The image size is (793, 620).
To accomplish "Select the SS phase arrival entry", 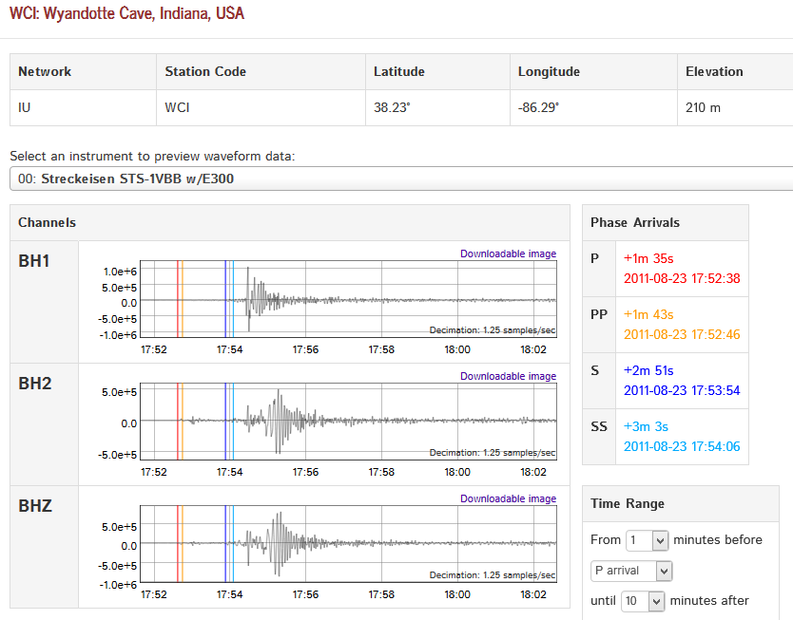I will pos(681,437).
